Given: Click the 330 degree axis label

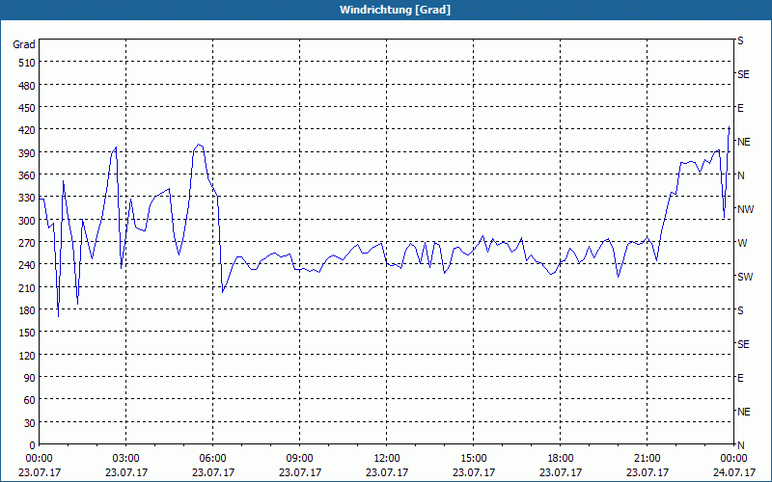Looking at the screenshot, I should pos(27,198).
